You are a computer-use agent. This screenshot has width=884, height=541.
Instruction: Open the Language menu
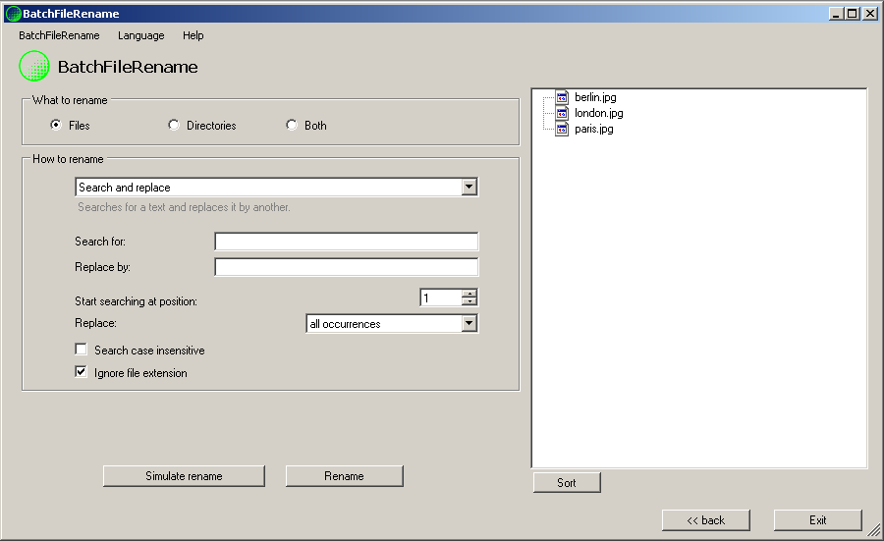pos(140,35)
